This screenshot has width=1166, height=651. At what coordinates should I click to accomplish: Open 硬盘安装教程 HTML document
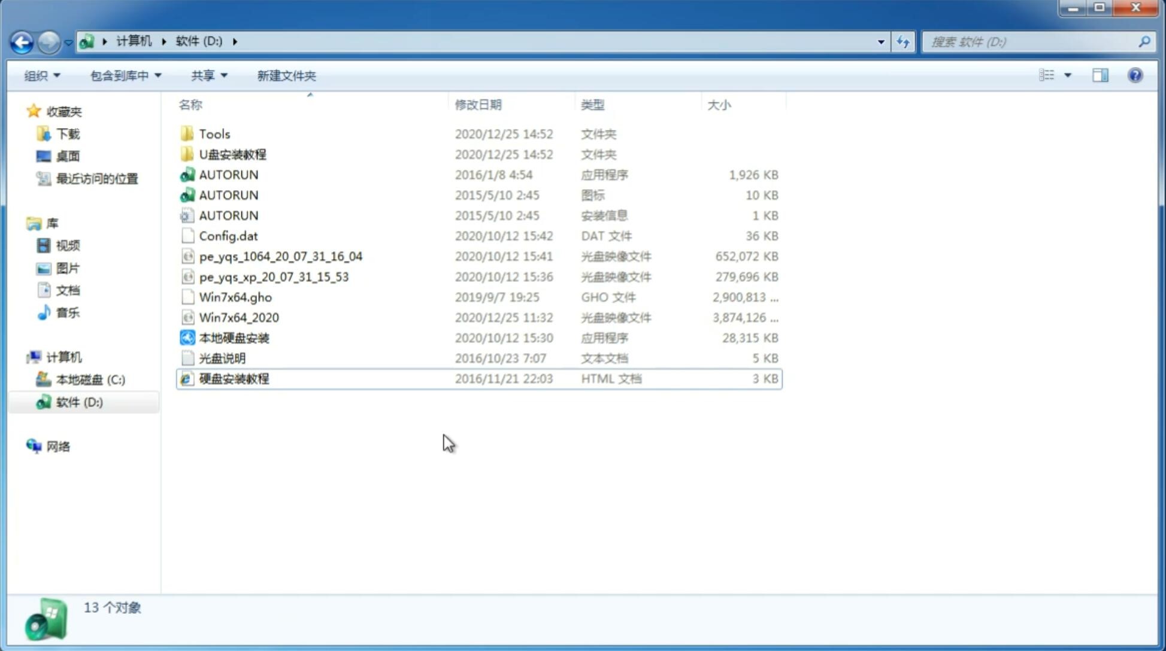tap(234, 378)
